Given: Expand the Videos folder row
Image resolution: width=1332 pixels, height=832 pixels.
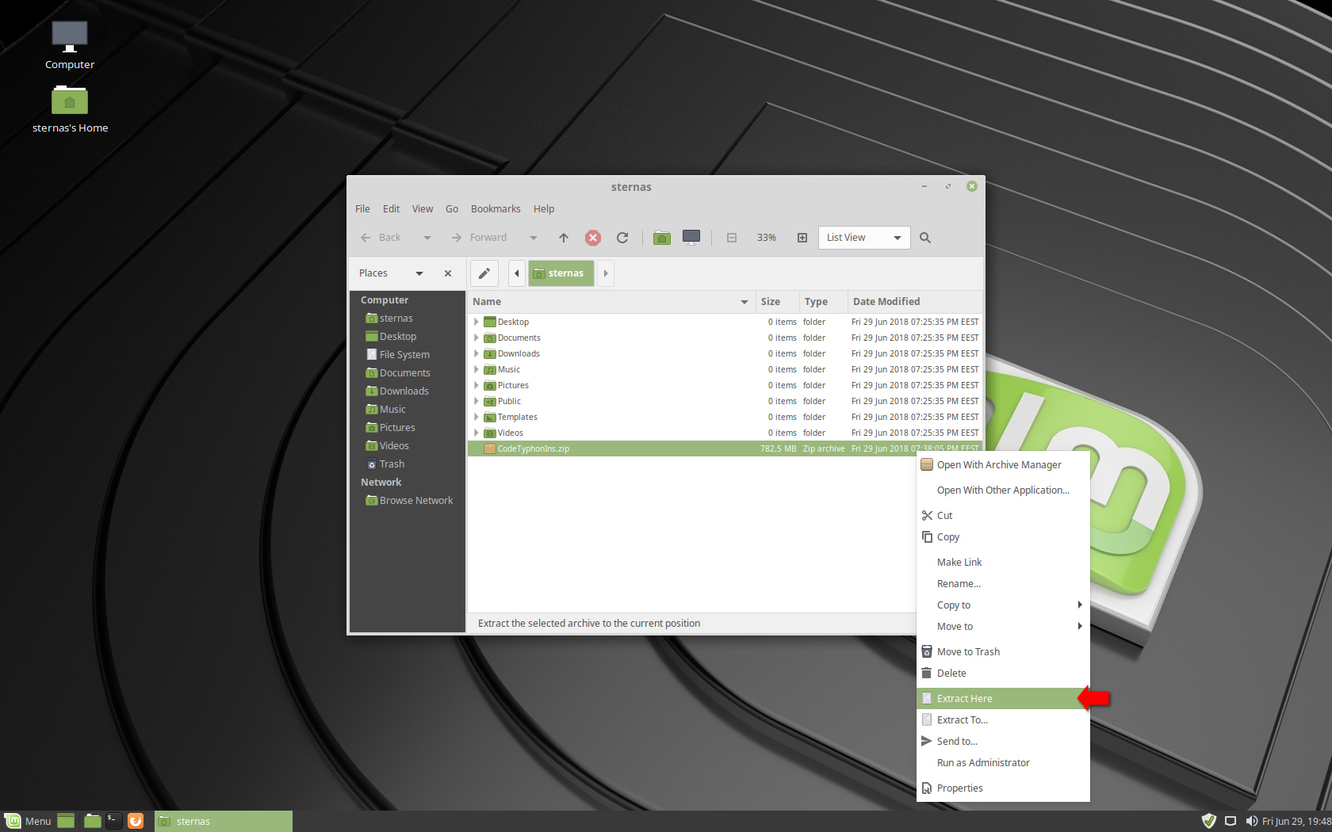Looking at the screenshot, I should click(477, 433).
